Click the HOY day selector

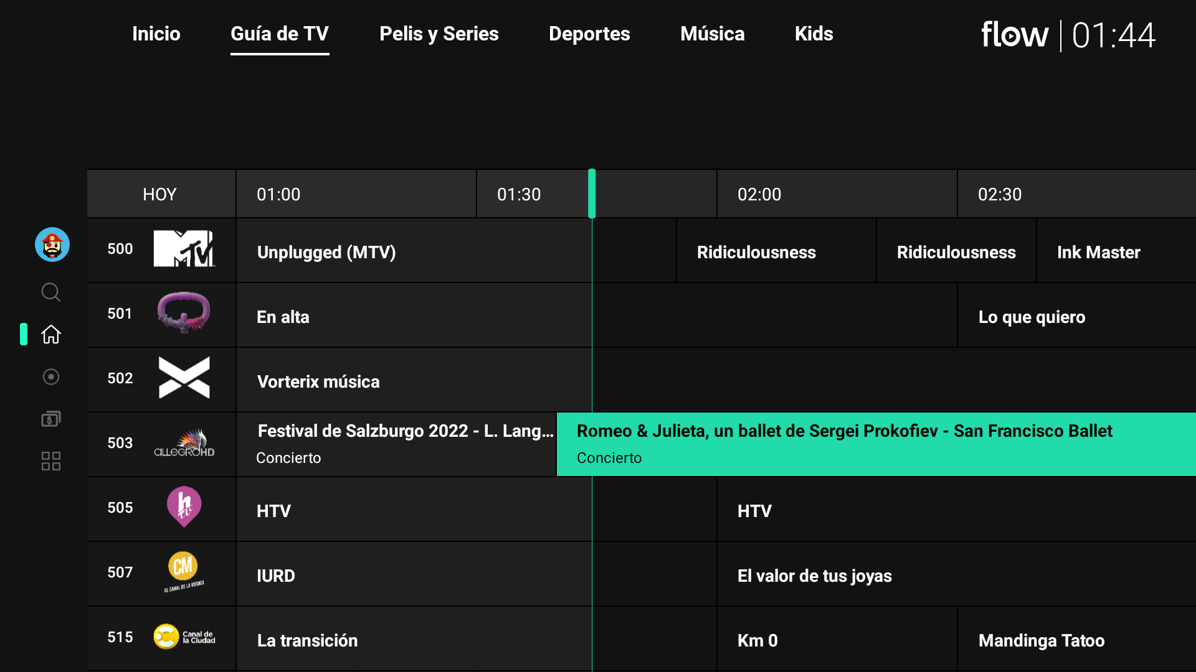click(160, 194)
